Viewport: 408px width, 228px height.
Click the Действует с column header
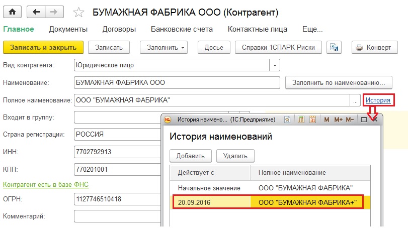click(x=210, y=173)
